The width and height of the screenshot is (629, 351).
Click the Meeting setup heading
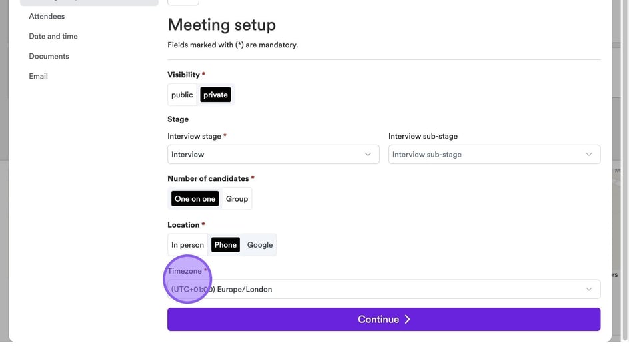point(221,25)
